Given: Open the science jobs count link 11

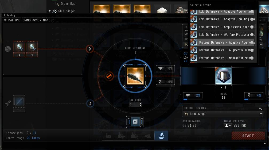Looking at the screenshot, I should pyautogui.click(x=35, y=133).
